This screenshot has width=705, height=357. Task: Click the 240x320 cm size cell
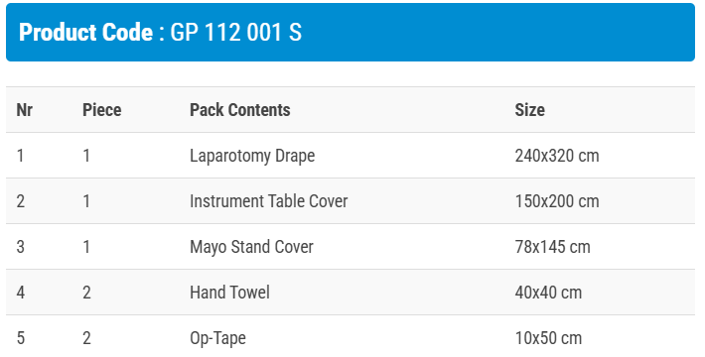pyautogui.click(x=557, y=156)
